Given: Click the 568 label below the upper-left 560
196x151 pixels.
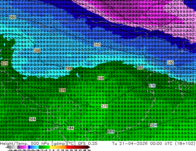Looking at the screenshot, I should click(x=37, y=50).
